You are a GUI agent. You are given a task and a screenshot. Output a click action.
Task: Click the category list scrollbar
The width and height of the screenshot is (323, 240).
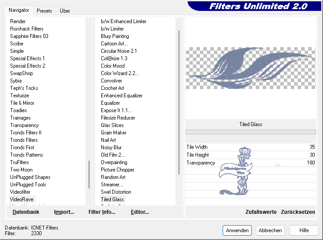click(x=89, y=175)
